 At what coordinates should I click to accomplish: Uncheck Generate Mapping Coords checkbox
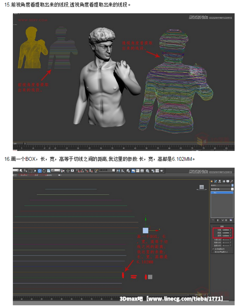213,249
